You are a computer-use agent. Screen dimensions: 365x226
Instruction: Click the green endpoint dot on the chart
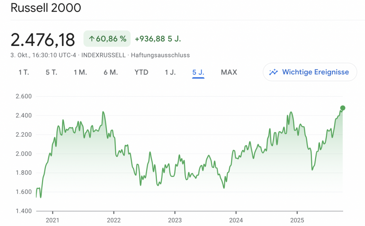click(343, 108)
